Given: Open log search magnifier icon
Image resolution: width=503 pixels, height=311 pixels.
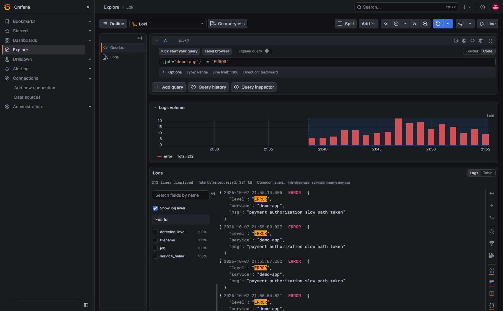Looking at the screenshot, I should (492, 232).
